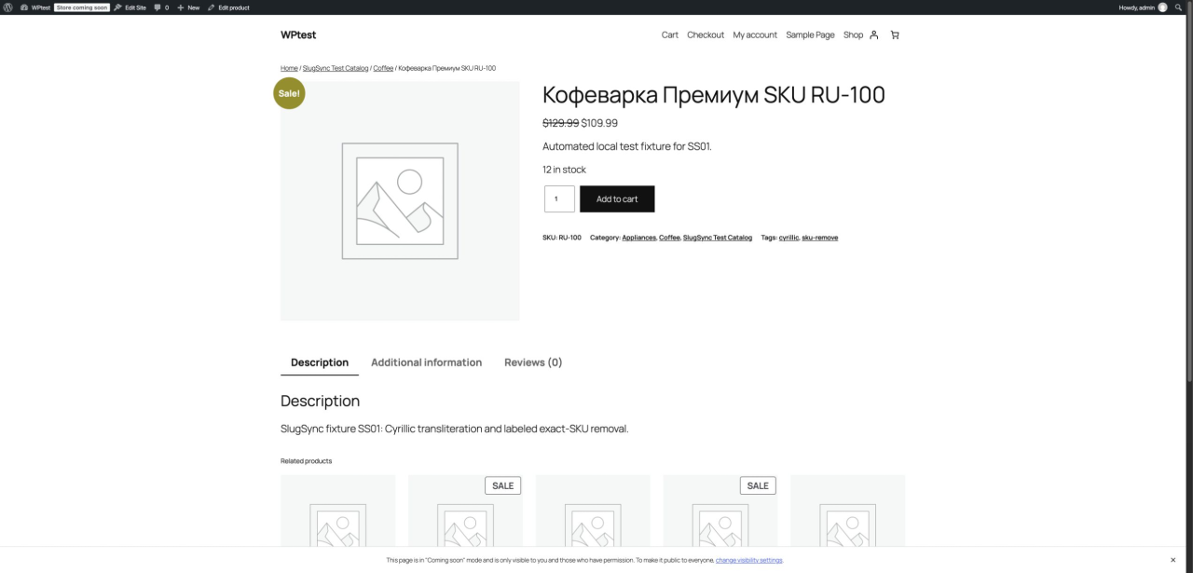1193x573 pixels.
Task: Open the Cart navigation link
Action: (x=670, y=34)
